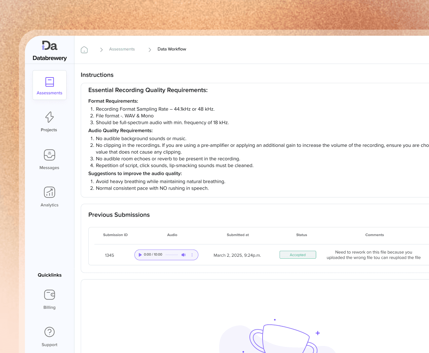Click the Quicklinks sidebar label
429x353 pixels.
coord(50,275)
